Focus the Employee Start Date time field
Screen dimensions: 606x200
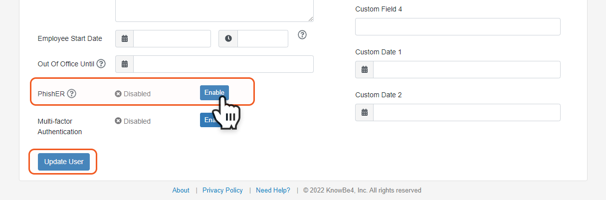pyautogui.click(x=263, y=38)
